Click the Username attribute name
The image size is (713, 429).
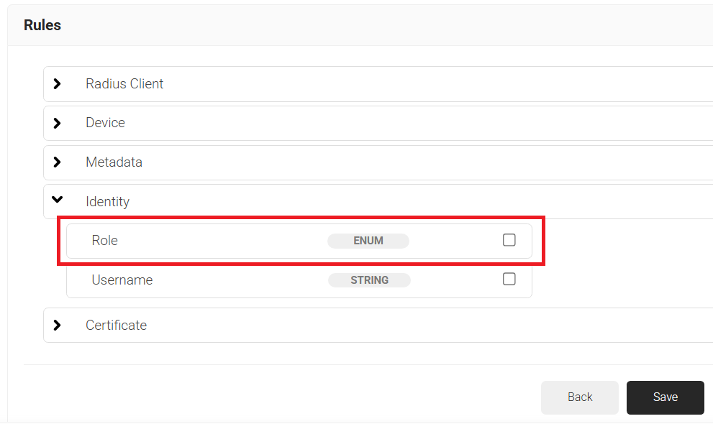pos(122,280)
